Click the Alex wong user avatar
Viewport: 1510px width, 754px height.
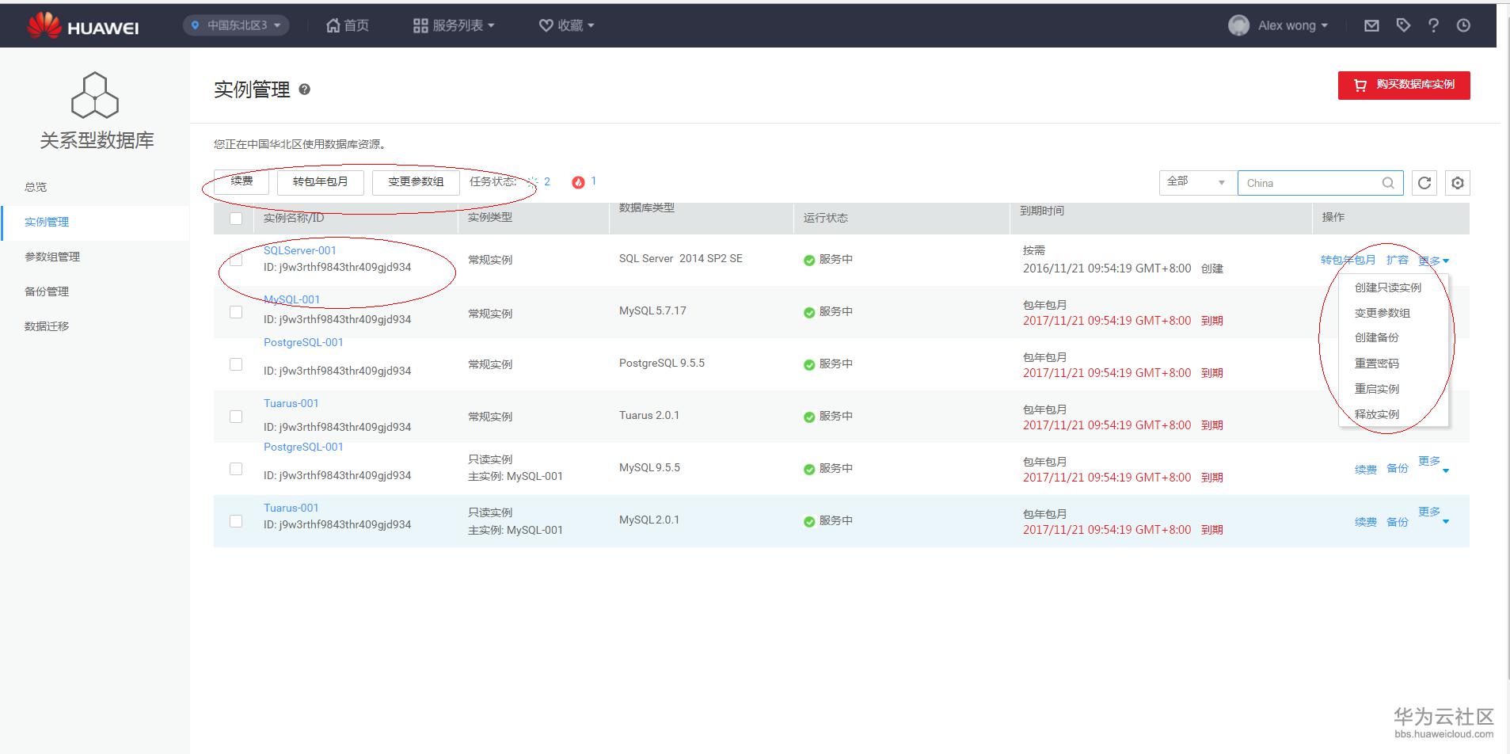tap(1238, 25)
